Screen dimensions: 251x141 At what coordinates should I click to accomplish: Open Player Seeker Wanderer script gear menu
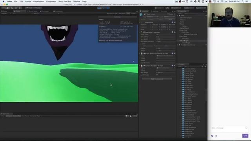point(175,53)
